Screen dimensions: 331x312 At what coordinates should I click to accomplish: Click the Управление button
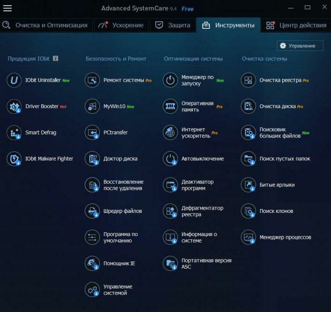click(300, 46)
